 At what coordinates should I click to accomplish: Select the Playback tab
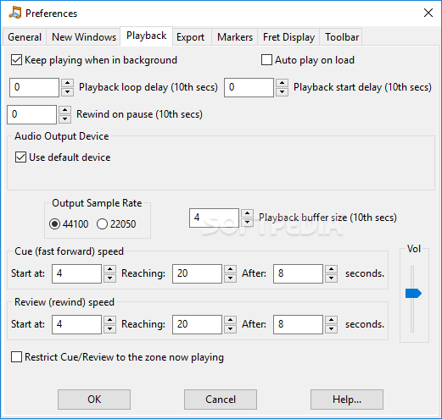(146, 36)
